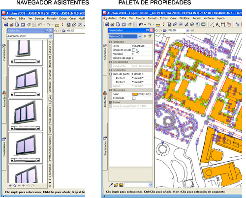Click the zoom magnifier icon below Asistentes thumbnails

pyautogui.click(x=15, y=186)
